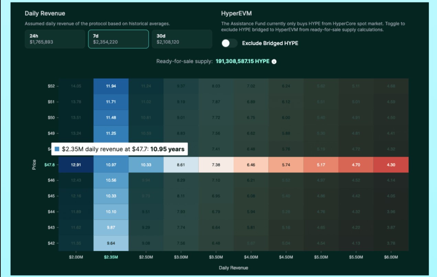Click the 8.29 cell in the $46 row

(181, 180)
